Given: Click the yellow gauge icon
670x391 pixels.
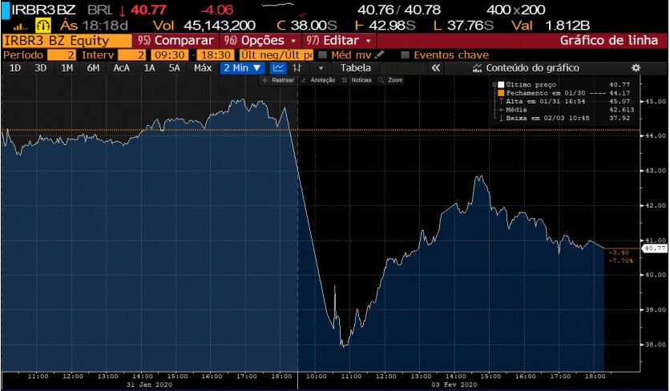Looking at the screenshot, I should 42,26.
